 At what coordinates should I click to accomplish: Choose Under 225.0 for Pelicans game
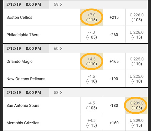point(137,79)
